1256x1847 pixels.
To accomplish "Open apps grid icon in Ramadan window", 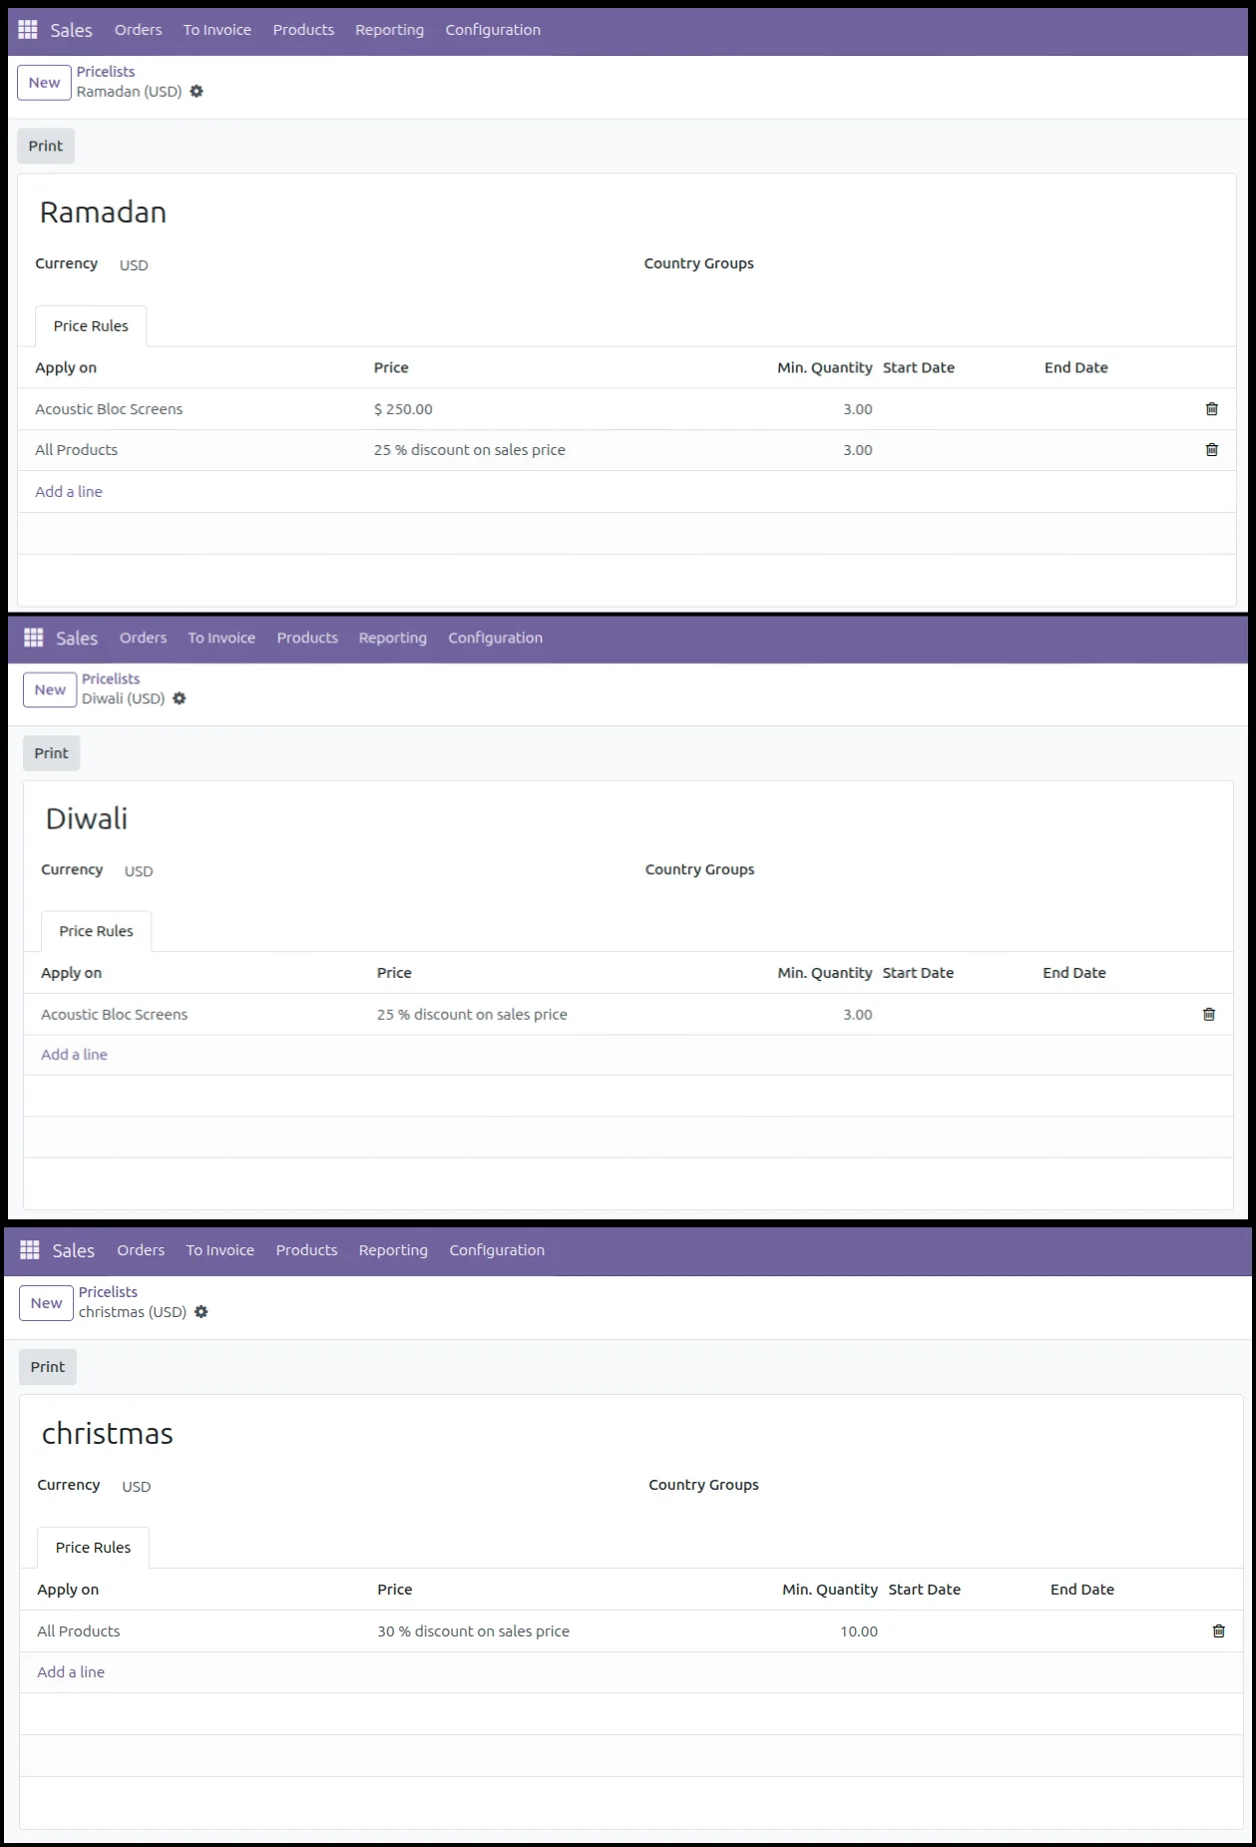I will pyautogui.click(x=28, y=30).
